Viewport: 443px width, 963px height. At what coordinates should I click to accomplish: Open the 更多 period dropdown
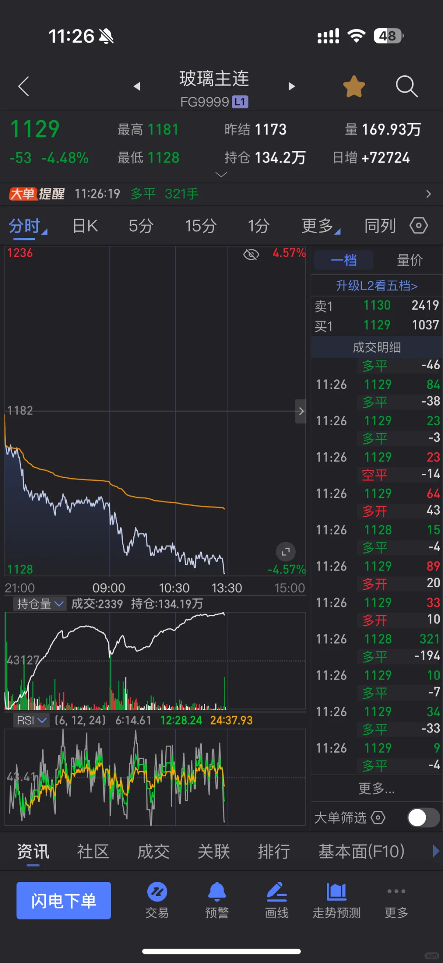[x=320, y=226]
